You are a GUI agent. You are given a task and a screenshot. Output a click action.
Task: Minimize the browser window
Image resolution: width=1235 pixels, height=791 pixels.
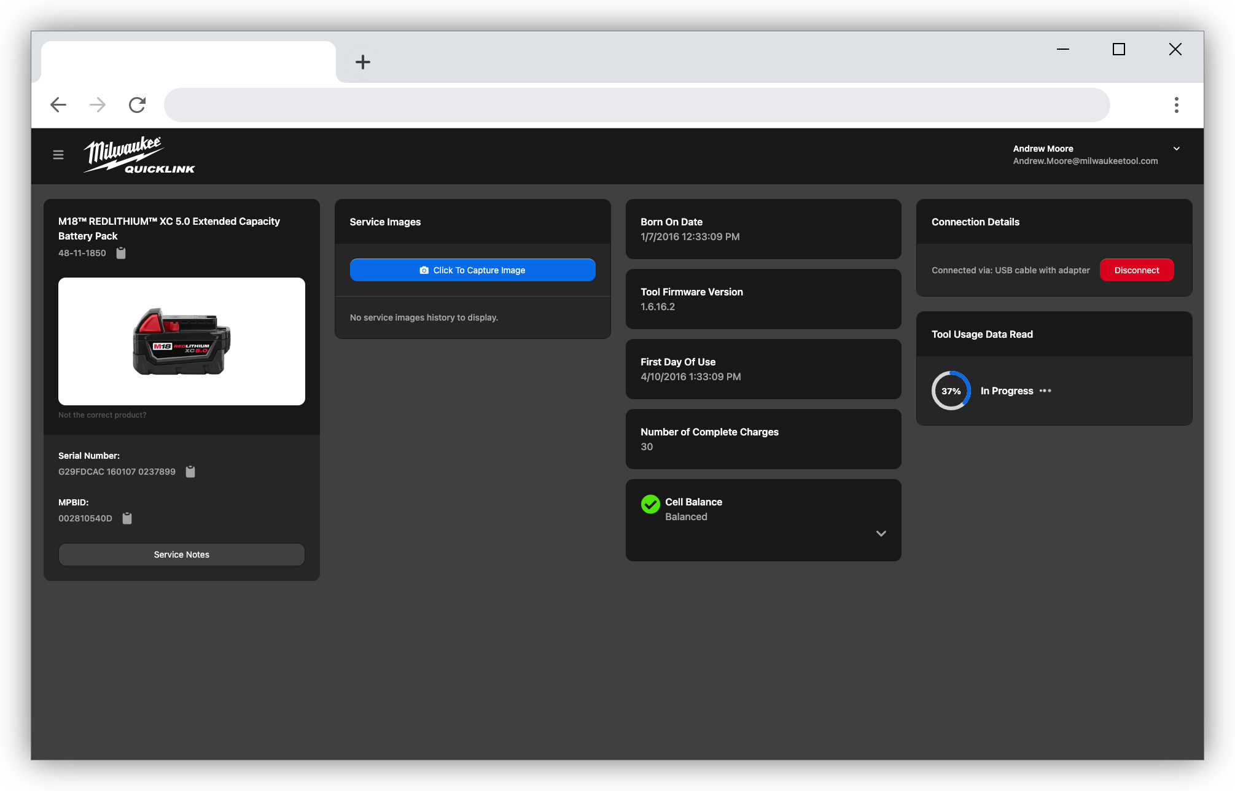coord(1063,49)
